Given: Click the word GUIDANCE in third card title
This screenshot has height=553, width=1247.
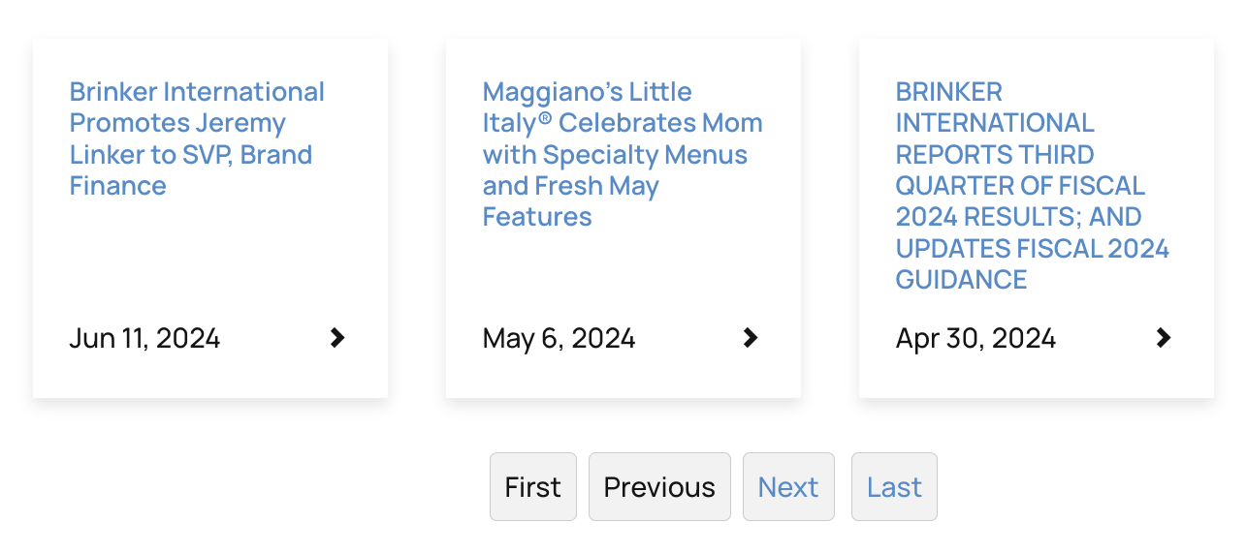Looking at the screenshot, I should (x=961, y=279).
